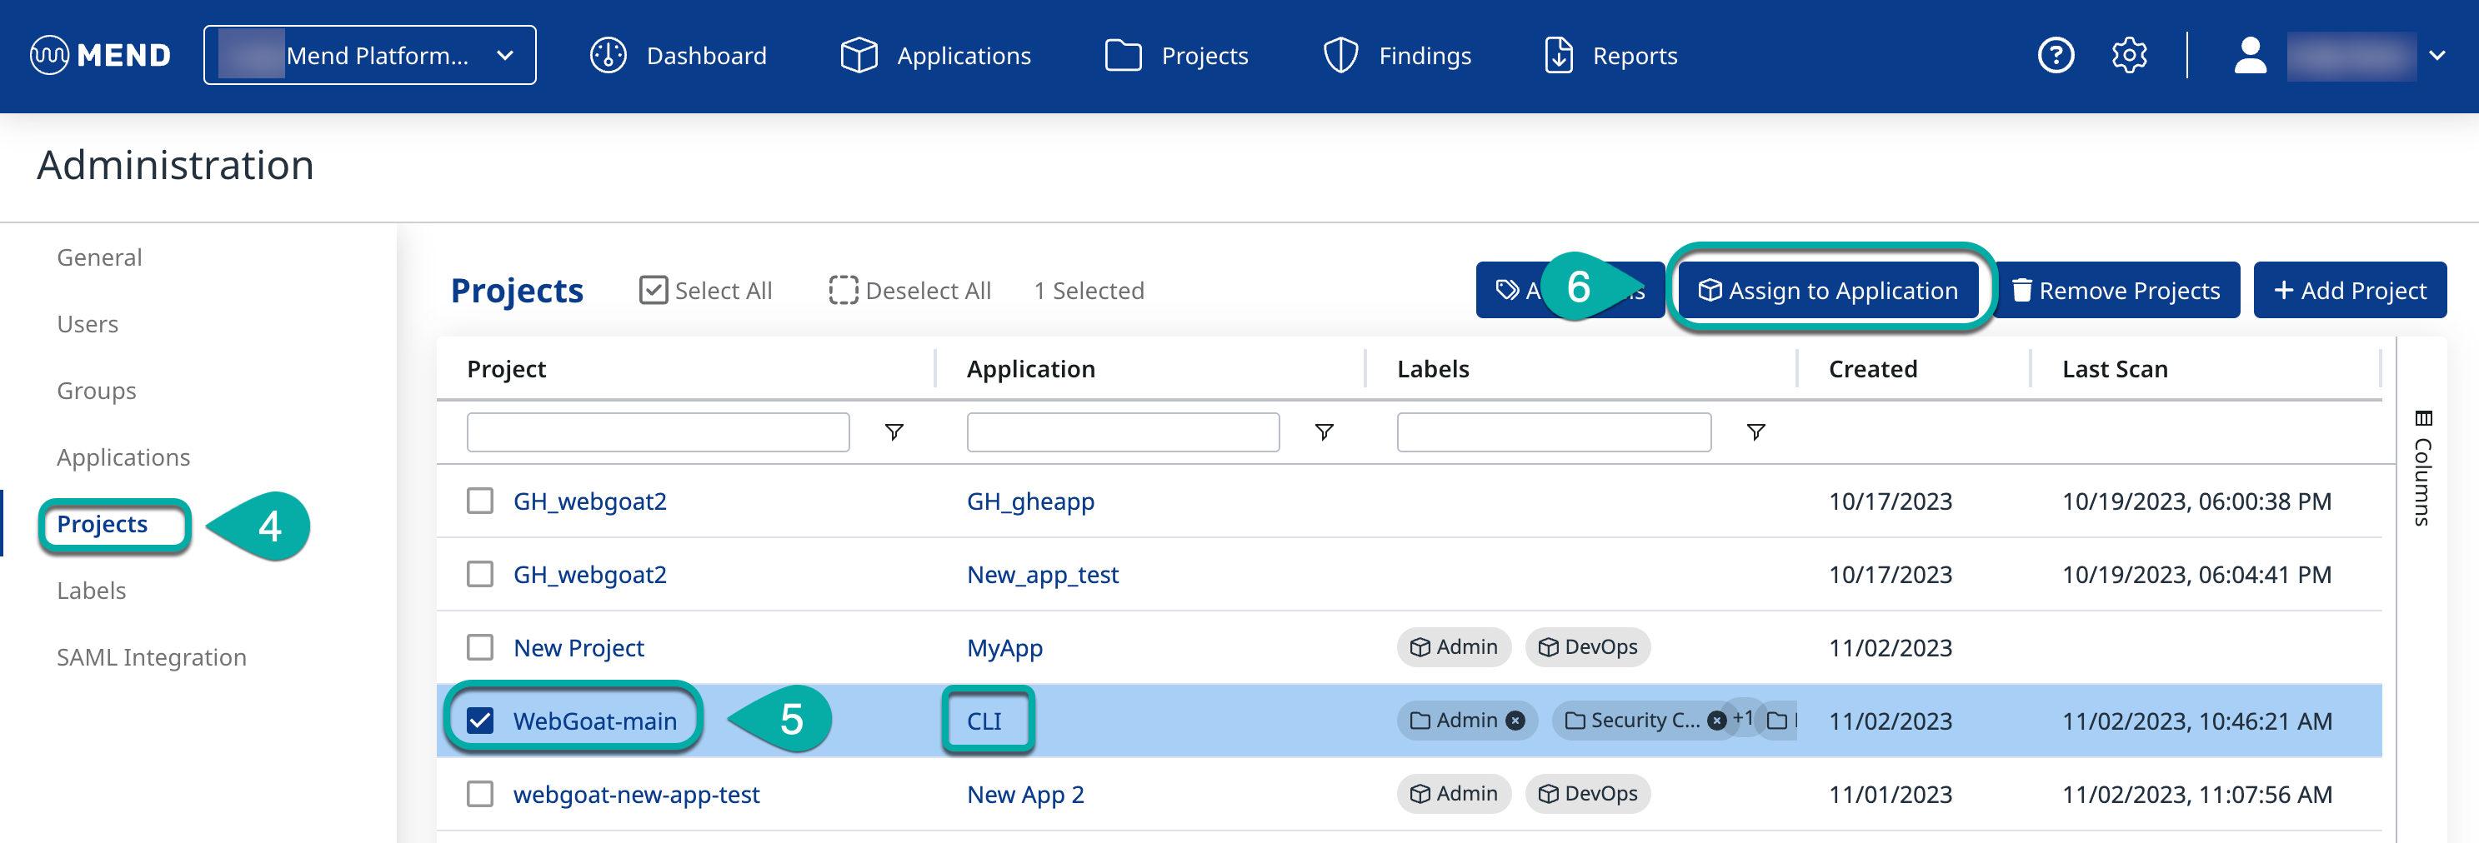The image size is (2479, 843).
Task: Open the Labels administration section
Action: click(92, 591)
